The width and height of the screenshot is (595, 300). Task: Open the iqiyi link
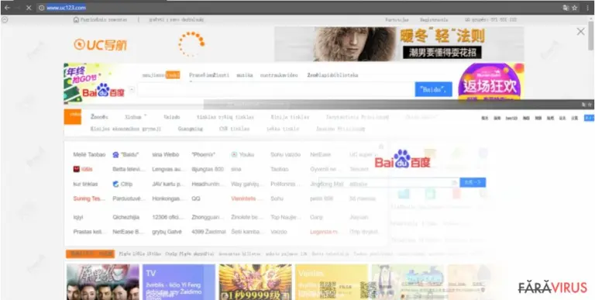77,218
